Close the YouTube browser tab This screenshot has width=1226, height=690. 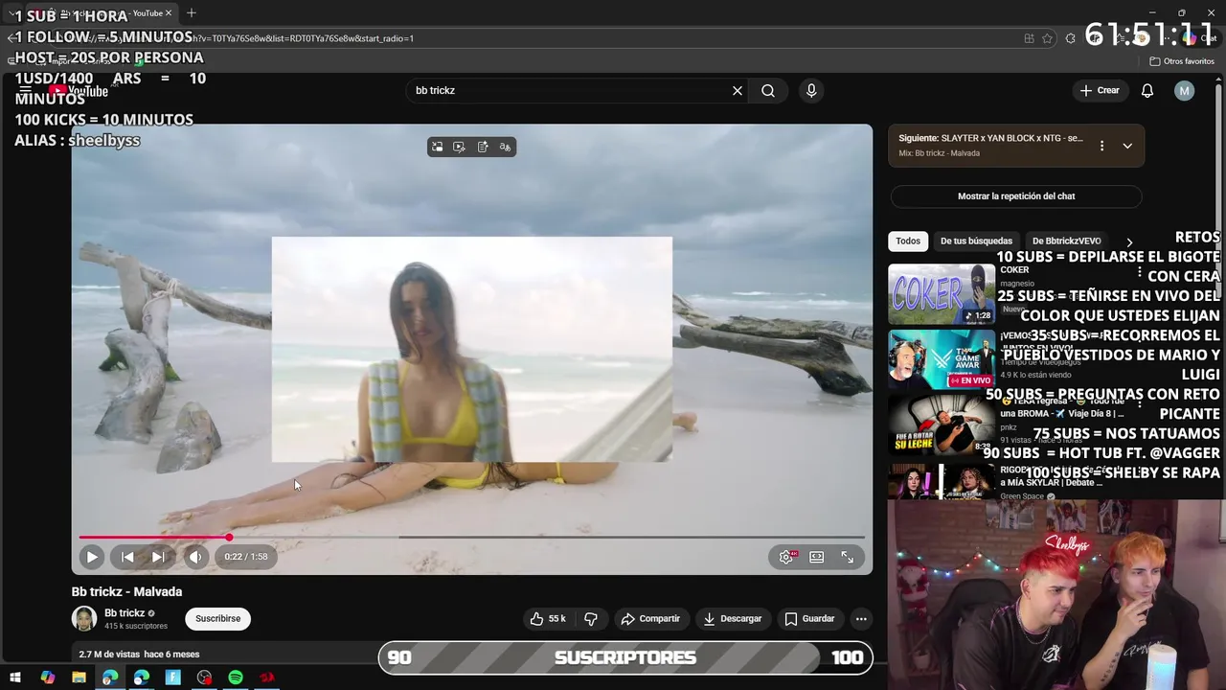pos(170,13)
